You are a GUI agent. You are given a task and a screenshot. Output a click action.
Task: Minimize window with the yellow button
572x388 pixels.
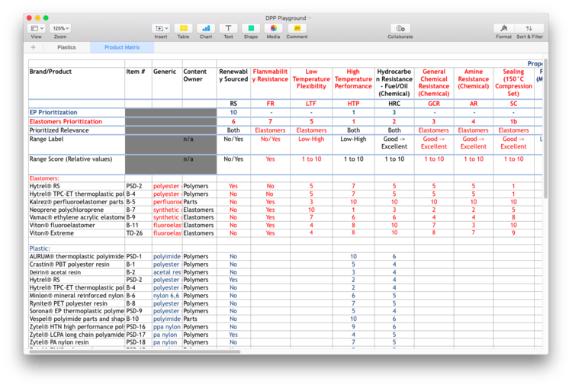[37, 18]
